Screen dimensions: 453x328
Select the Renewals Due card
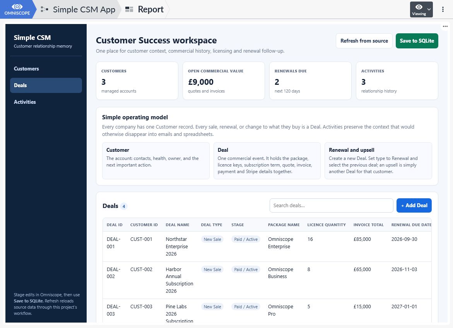click(310, 81)
